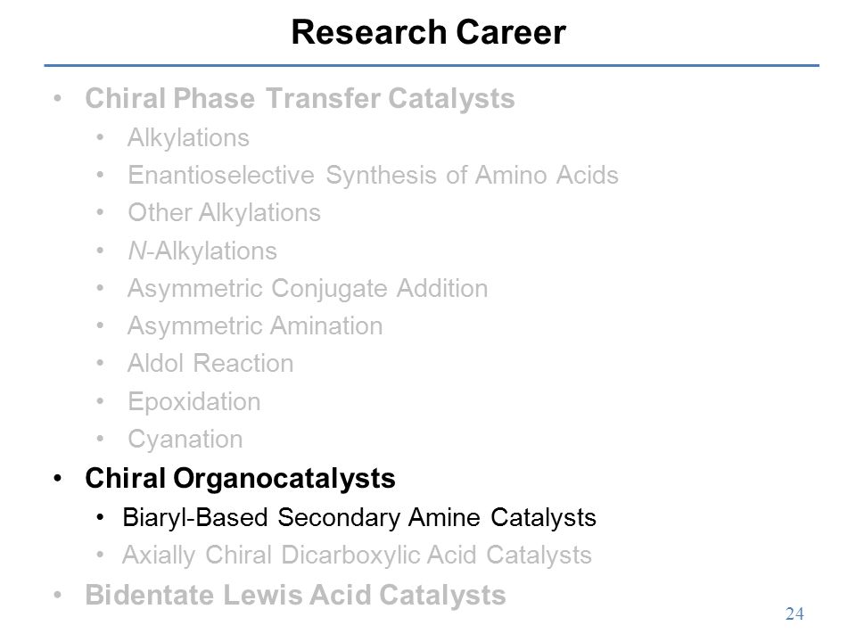Click the Alkylations bullet text
The height and width of the screenshot is (642, 856).
pos(188,138)
